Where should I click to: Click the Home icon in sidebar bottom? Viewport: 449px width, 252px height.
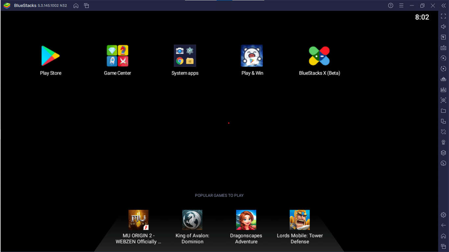click(443, 236)
